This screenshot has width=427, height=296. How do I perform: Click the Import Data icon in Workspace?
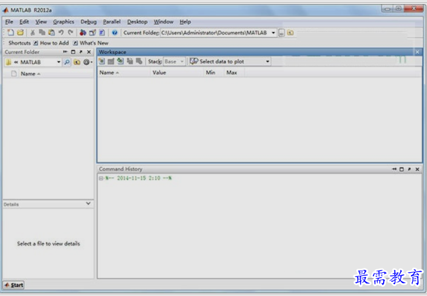tap(120, 61)
